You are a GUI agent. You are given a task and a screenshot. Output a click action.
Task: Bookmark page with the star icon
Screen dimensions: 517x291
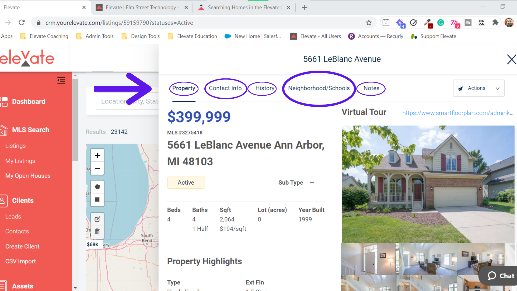point(369,23)
